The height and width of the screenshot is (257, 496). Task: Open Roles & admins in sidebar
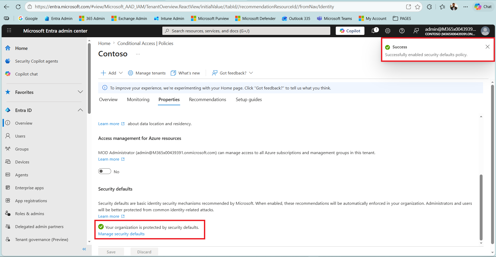tap(30, 214)
